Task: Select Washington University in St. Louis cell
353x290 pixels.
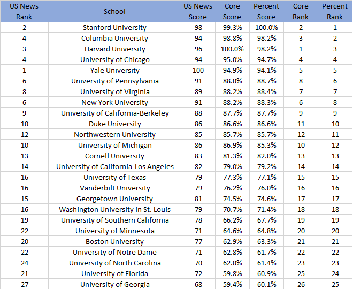Action: click(114, 209)
